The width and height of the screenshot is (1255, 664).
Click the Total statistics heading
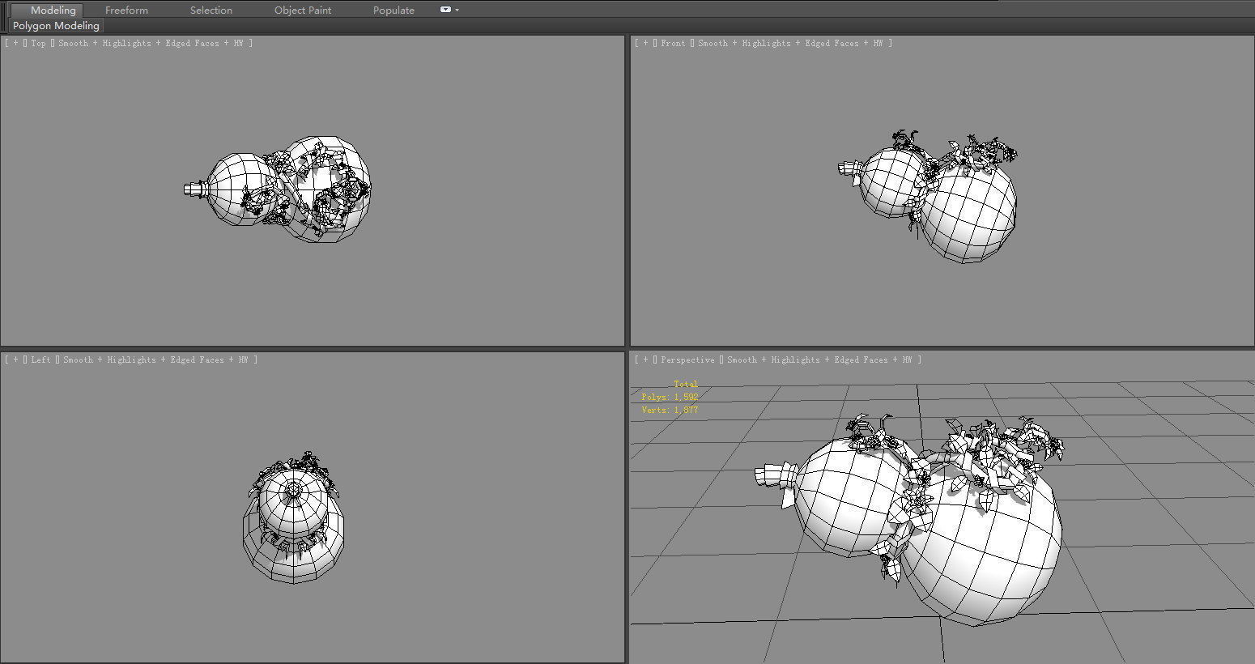[x=685, y=384]
